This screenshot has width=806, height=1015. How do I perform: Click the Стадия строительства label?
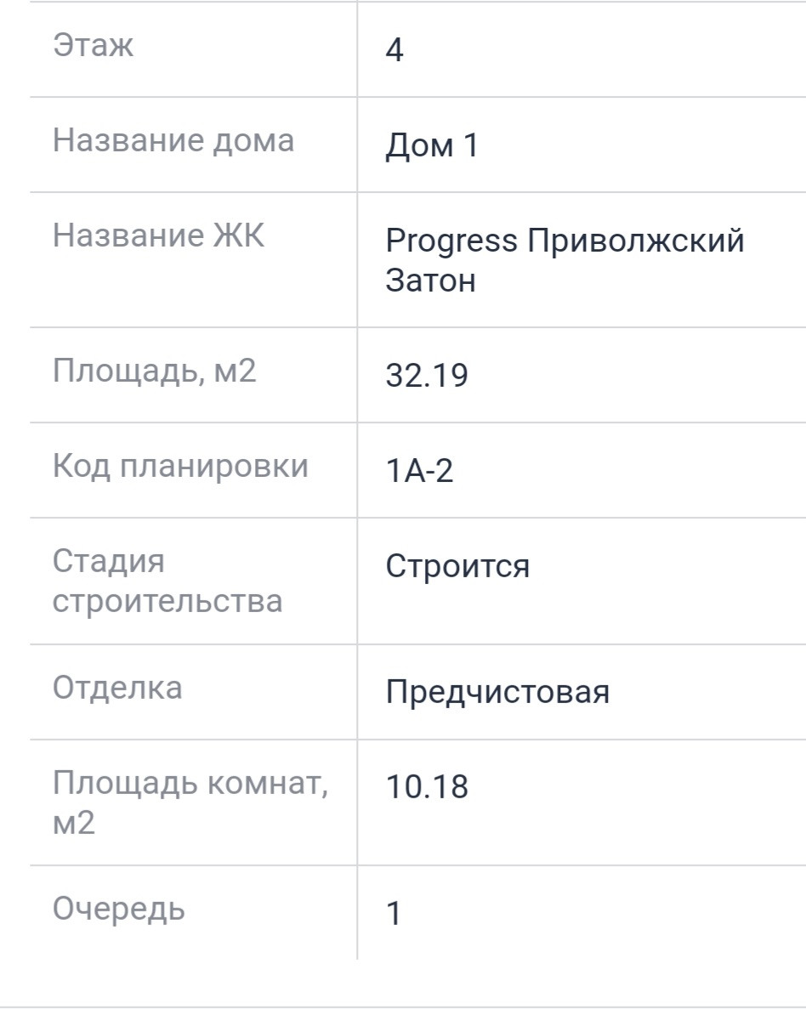pyautogui.click(x=167, y=581)
